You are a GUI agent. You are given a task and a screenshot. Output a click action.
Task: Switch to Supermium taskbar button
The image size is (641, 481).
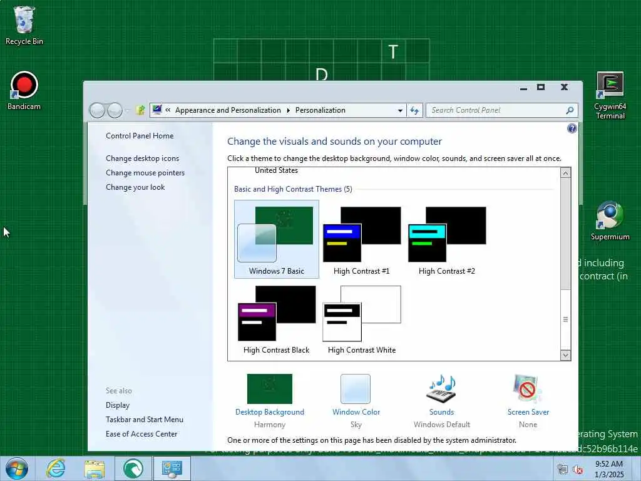pos(133,468)
